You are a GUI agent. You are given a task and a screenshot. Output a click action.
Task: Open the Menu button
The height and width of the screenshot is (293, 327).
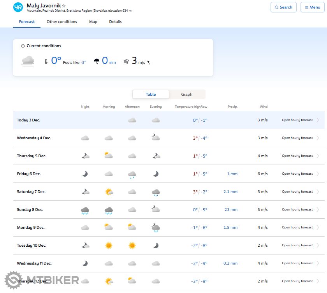[x=312, y=7]
